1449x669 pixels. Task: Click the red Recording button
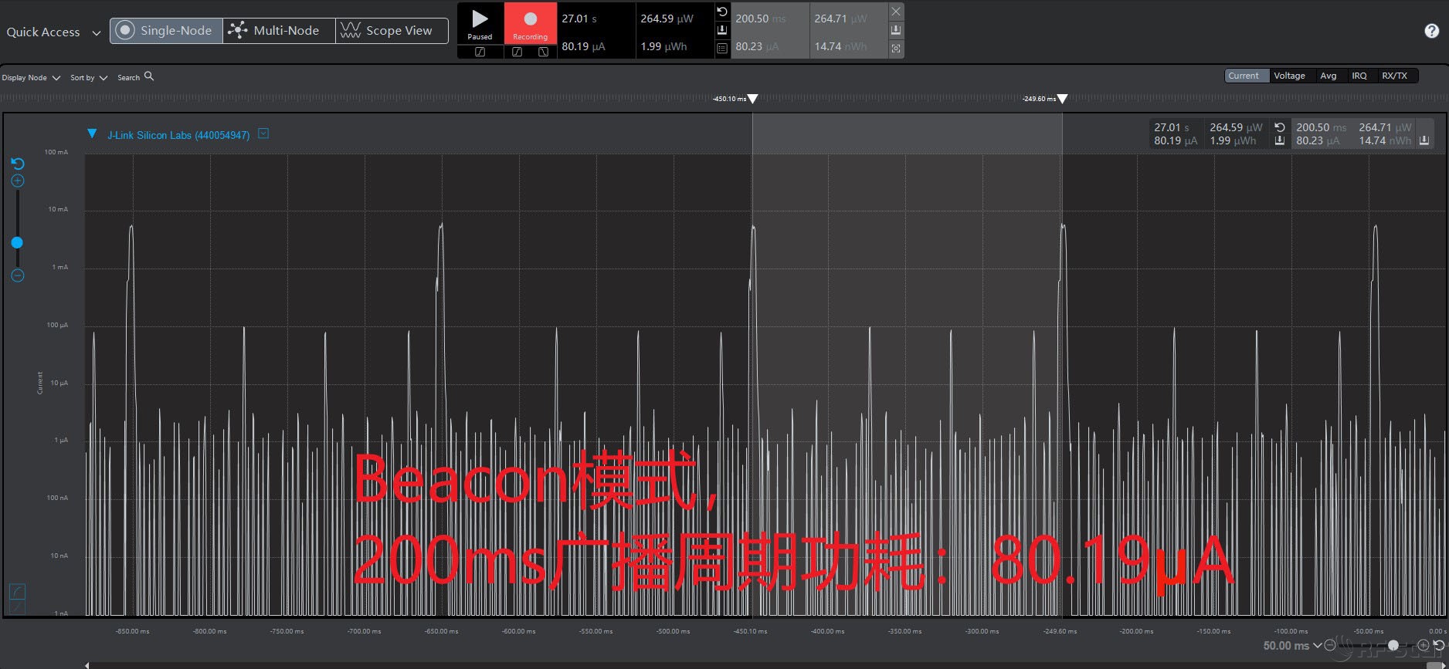click(530, 24)
